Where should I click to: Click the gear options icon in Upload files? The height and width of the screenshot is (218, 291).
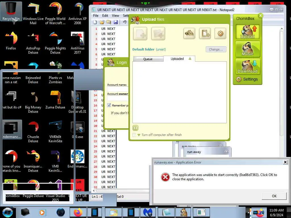pos(220,33)
